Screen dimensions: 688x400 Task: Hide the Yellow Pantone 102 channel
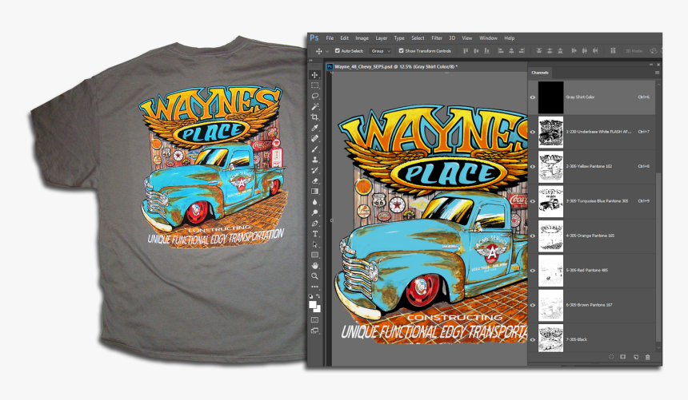click(533, 167)
